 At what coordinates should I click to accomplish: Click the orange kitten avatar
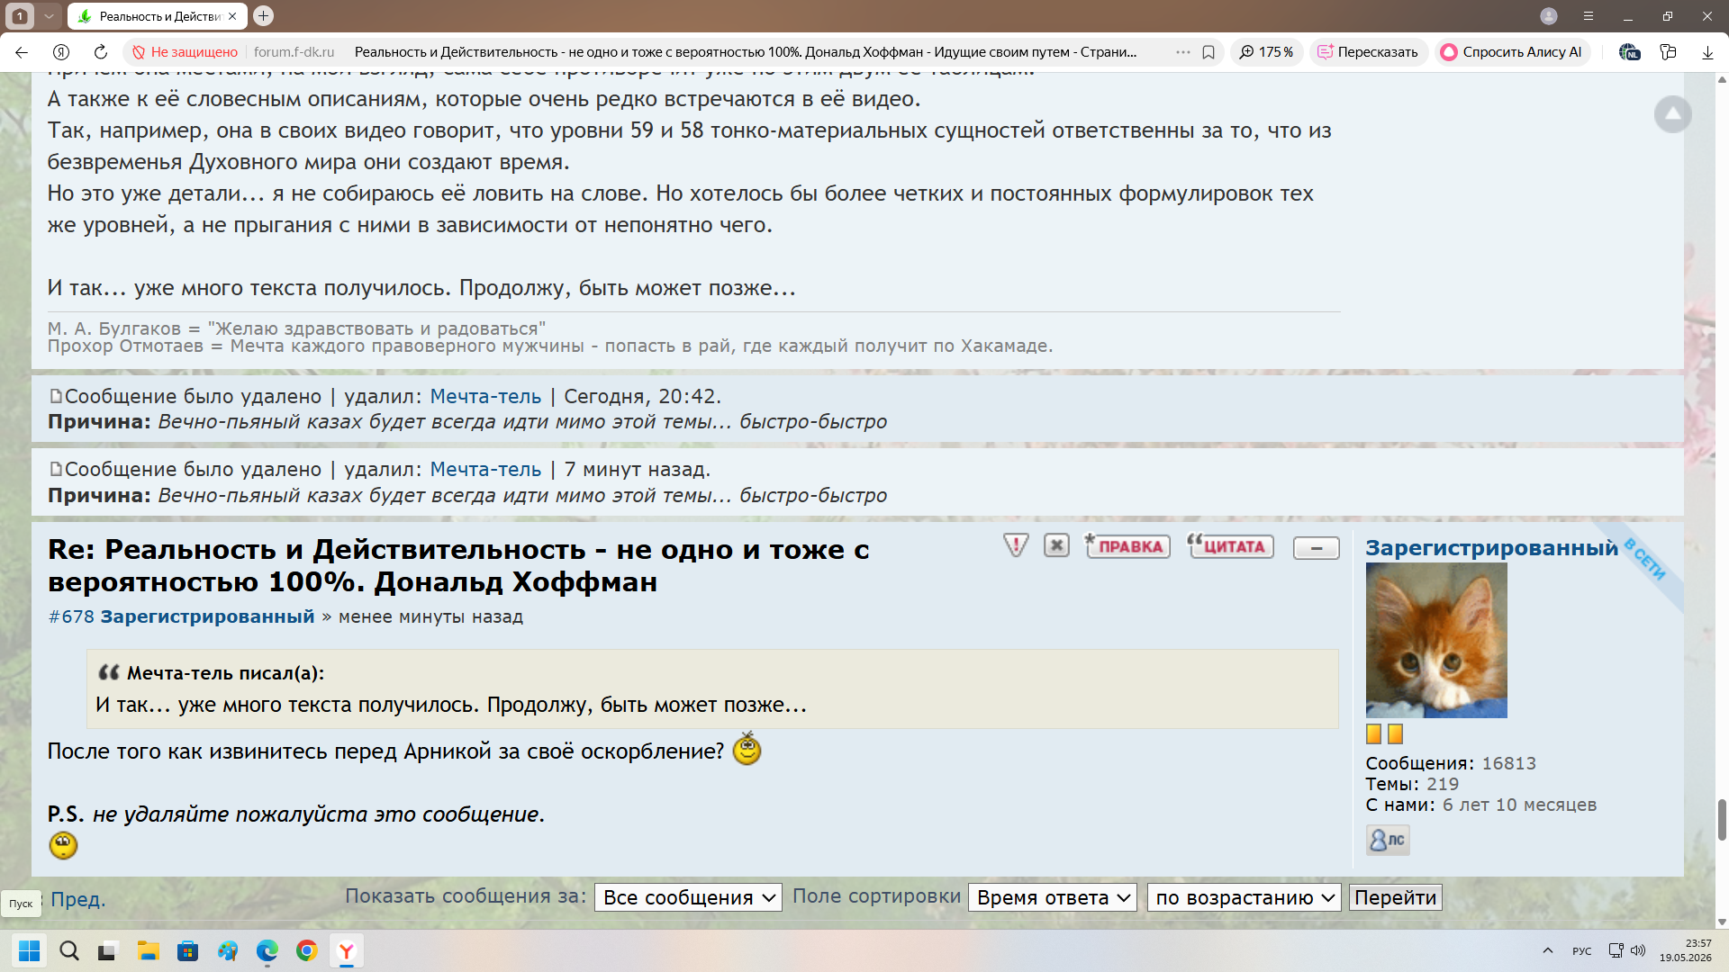coord(1436,640)
